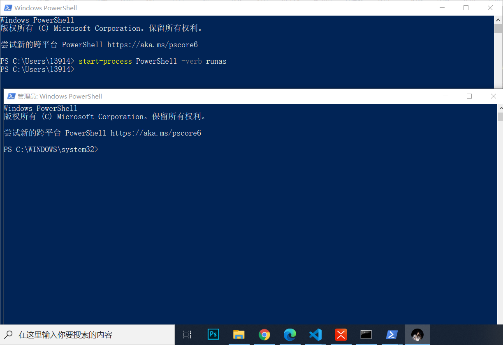Open Xmind from the taskbar
The width and height of the screenshot is (503, 345).
pos(341,334)
